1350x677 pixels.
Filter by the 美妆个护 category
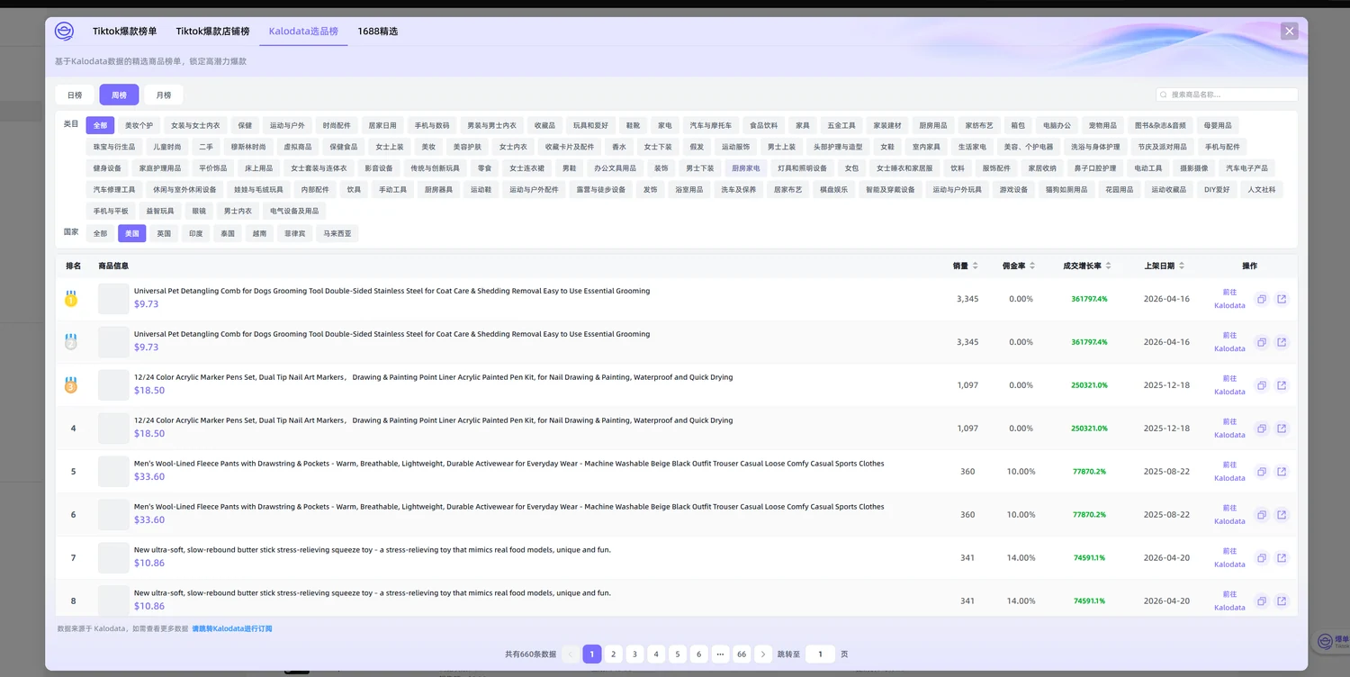139,125
